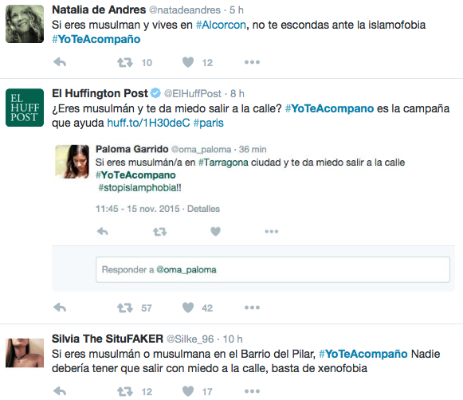
Task: Reply to El Huffington Post tweet
Action: point(60,308)
